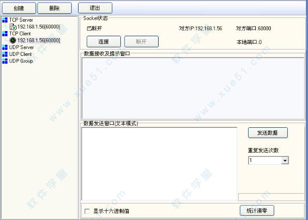308x220 pixels.
Task: Click the UDP Server category icon
Action: pyautogui.click(x=5, y=48)
